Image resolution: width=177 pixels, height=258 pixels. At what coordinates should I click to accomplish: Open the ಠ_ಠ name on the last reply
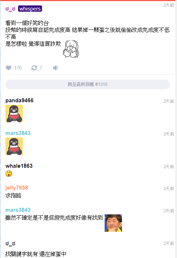point(10,243)
